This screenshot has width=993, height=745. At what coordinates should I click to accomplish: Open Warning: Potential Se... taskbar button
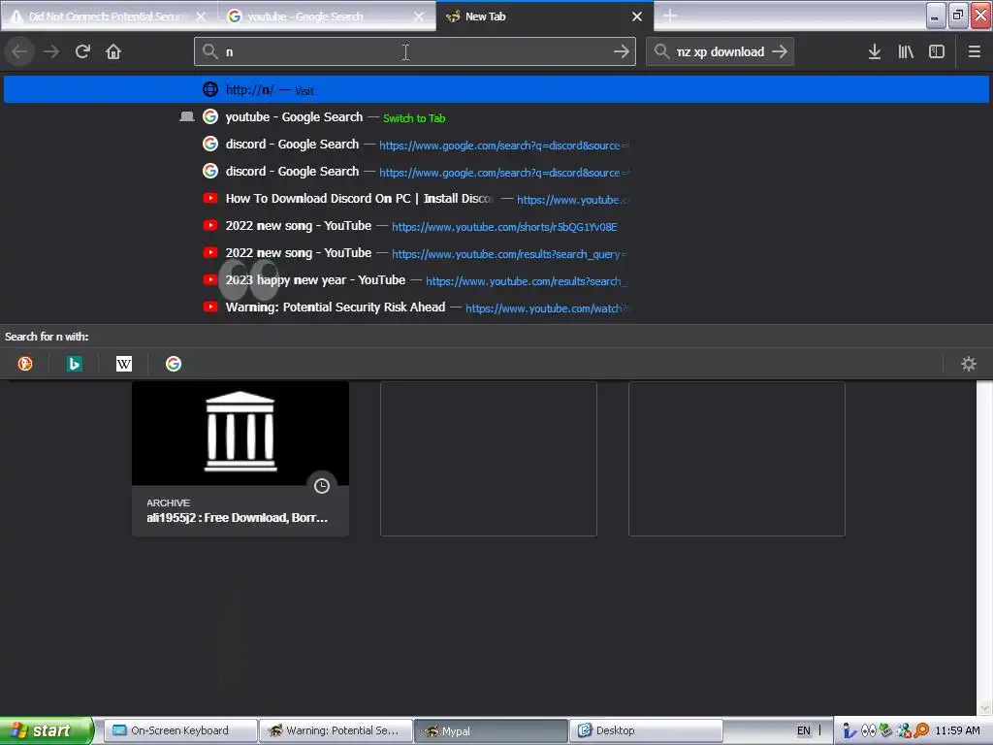(336, 730)
